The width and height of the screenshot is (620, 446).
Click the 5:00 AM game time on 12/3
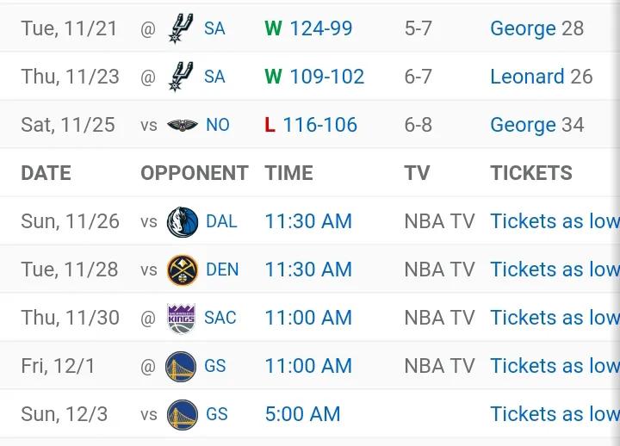pyautogui.click(x=302, y=414)
